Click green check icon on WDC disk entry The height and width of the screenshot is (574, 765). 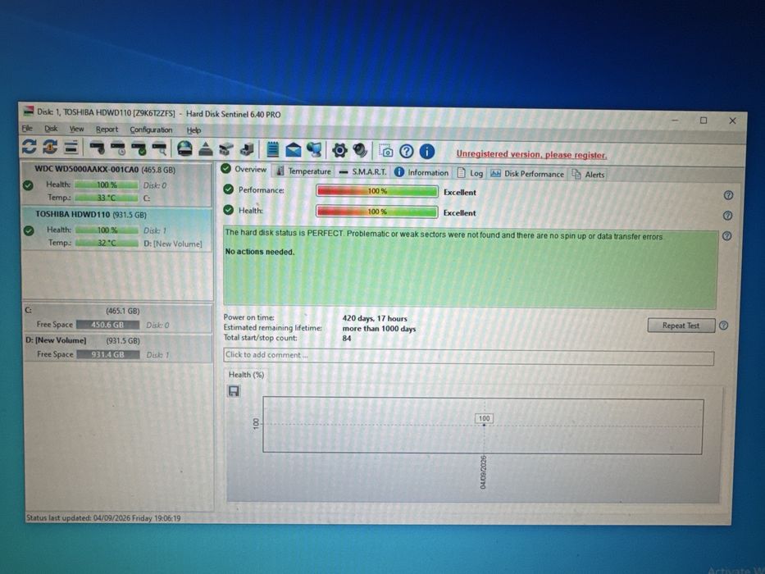(28, 185)
